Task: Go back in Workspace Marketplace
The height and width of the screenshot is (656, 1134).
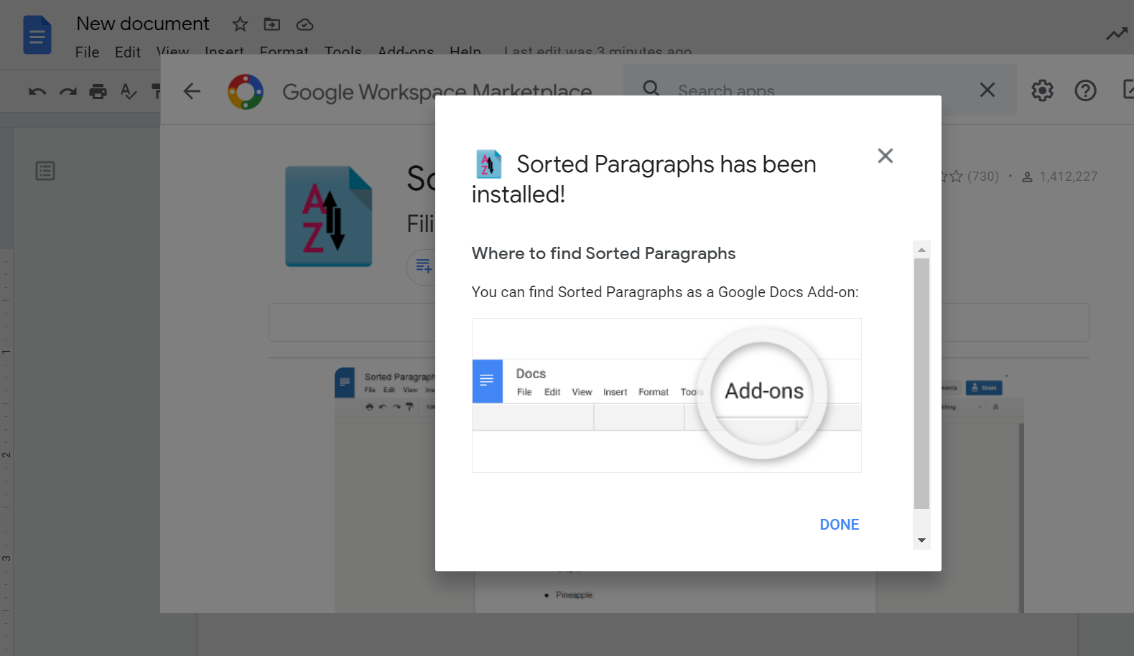Action: click(192, 91)
